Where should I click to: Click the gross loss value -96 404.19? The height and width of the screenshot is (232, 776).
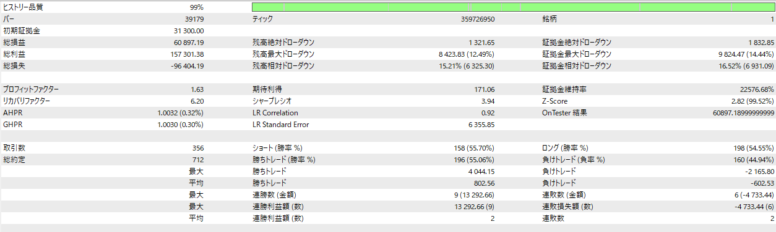tap(188, 66)
